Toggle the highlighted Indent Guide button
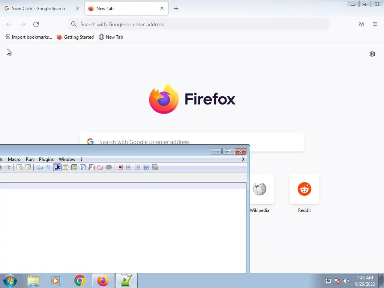The image size is (384, 288). point(57,167)
